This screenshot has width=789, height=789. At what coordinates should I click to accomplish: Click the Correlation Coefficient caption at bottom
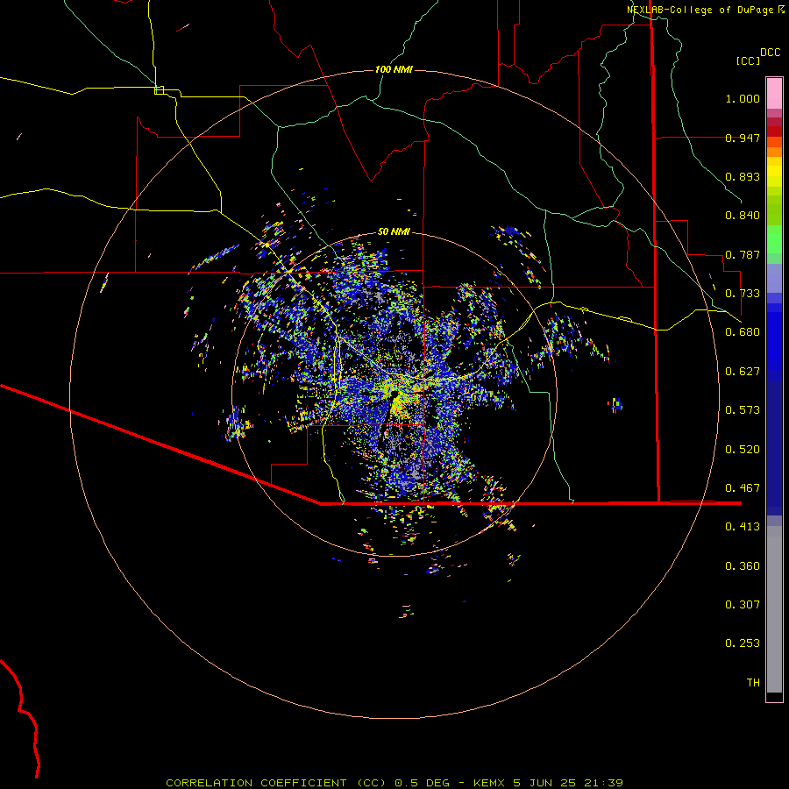tap(394, 783)
